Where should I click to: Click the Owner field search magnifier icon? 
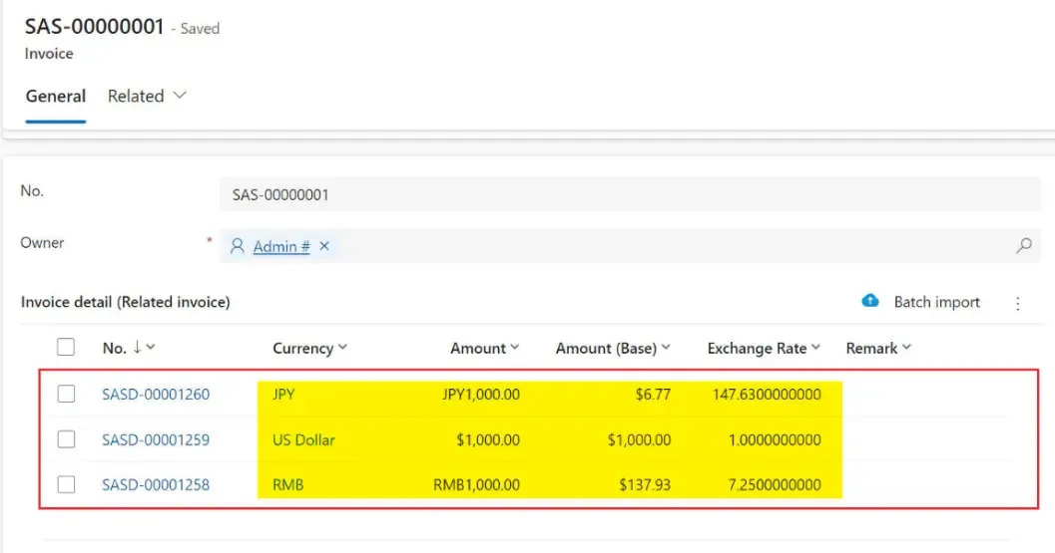(x=1023, y=246)
